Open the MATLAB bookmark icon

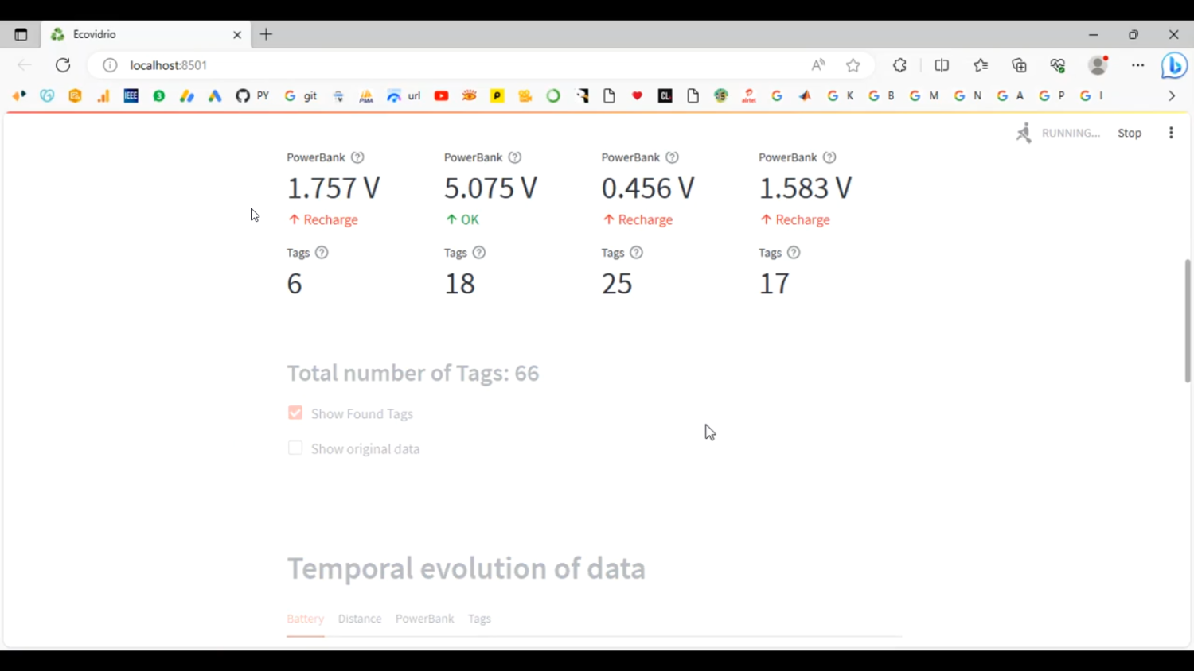(x=806, y=96)
